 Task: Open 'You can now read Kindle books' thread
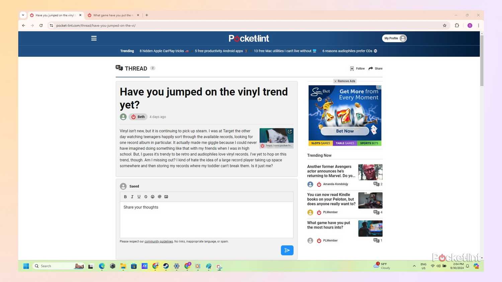click(x=331, y=199)
